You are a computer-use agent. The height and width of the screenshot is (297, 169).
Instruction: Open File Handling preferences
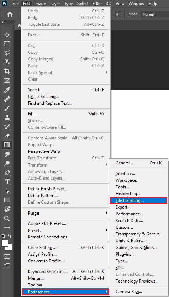139,200
